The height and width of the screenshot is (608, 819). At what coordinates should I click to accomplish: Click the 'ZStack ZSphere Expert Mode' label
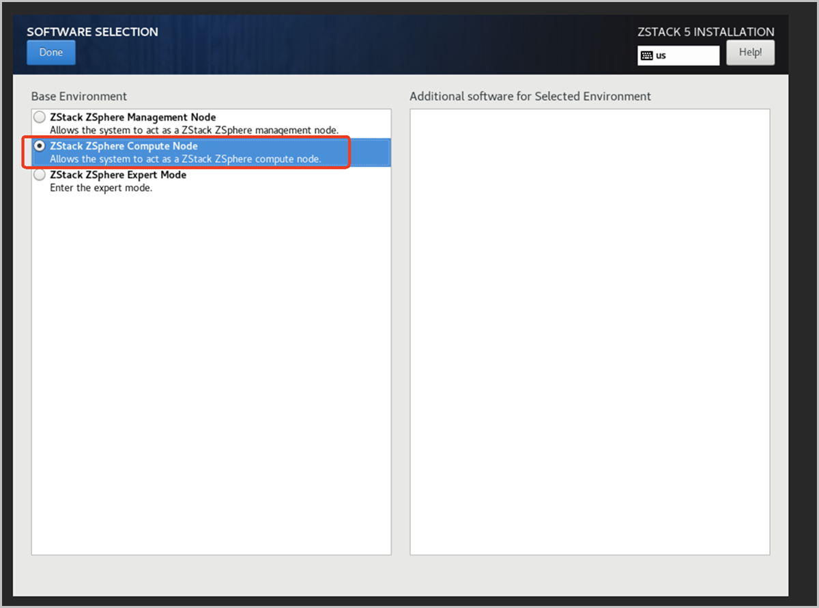(118, 175)
